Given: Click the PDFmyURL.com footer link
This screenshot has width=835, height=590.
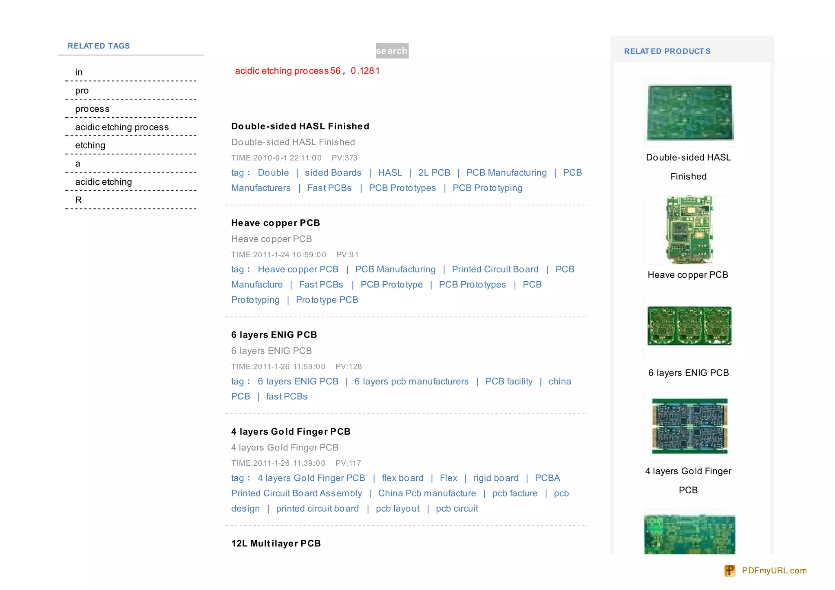Looking at the screenshot, I should [774, 570].
